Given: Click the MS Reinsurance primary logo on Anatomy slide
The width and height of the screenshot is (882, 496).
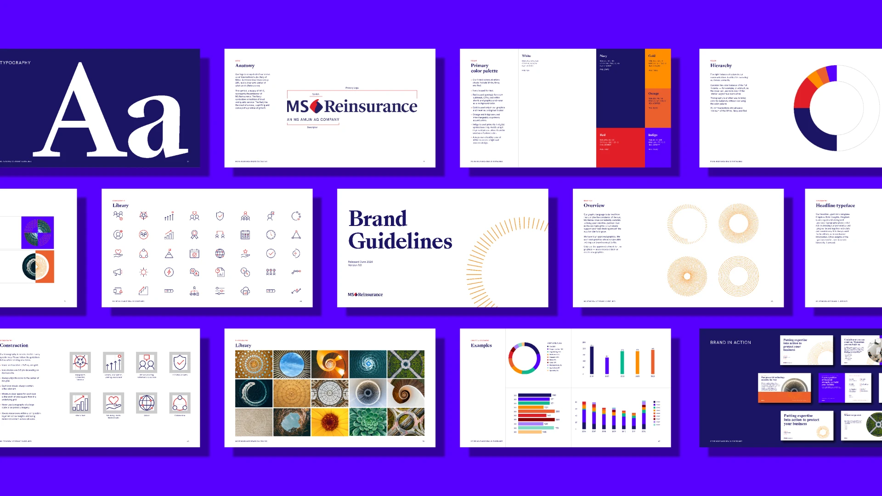Looking at the screenshot, I should coord(352,107).
